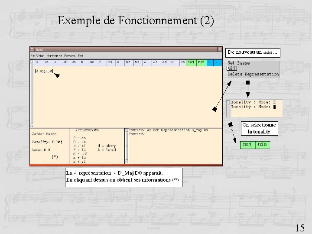This screenshot has height=234, width=312.
Task: Select note Db in note bar
Action: pyautogui.click(x=65, y=62)
